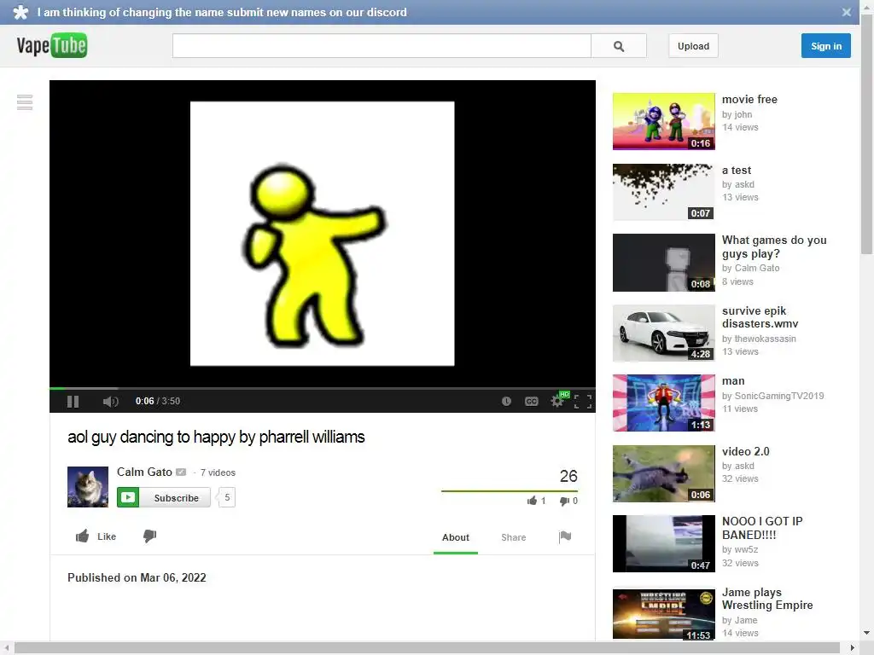Image resolution: width=874 pixels, height=655 pixels.
Task: Click the 'by ww5z' author text
Action: 740,550
